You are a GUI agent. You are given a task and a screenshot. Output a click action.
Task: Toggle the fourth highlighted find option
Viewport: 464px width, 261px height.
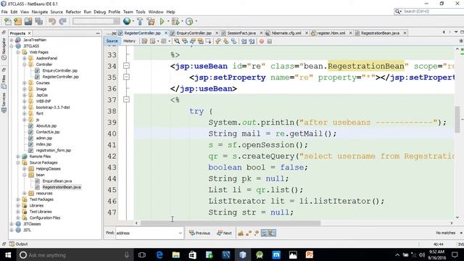pos(264,233)
